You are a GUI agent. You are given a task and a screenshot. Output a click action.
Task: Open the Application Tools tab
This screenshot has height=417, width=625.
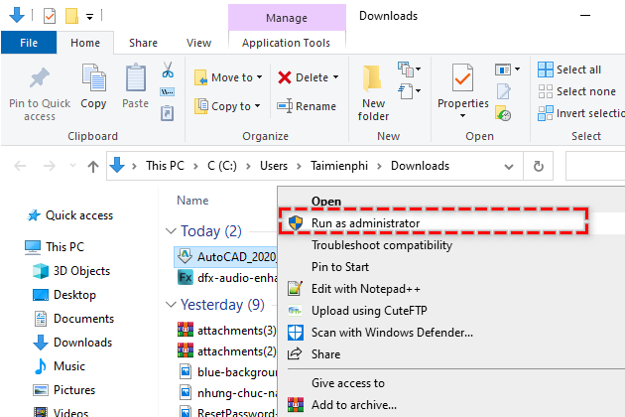point(286,43)
